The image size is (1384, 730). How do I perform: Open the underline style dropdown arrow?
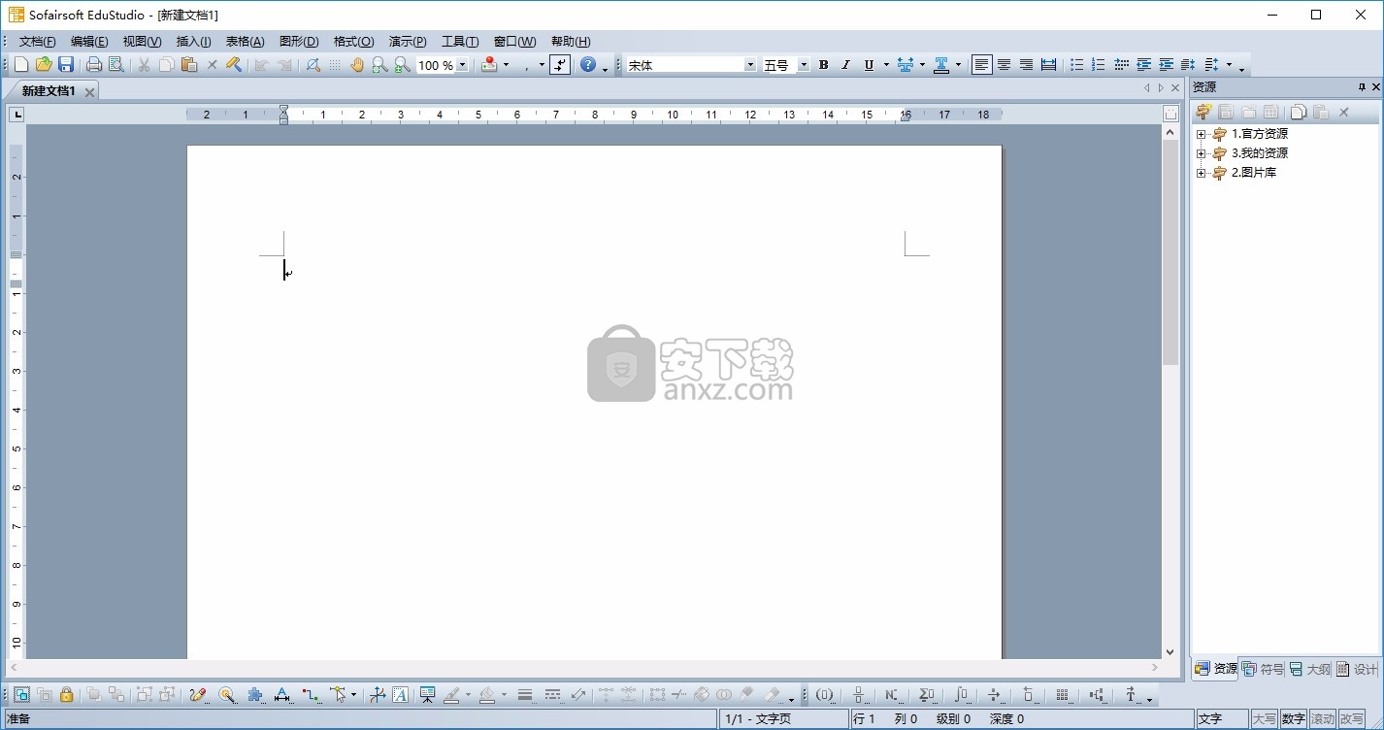click(886, 65)
